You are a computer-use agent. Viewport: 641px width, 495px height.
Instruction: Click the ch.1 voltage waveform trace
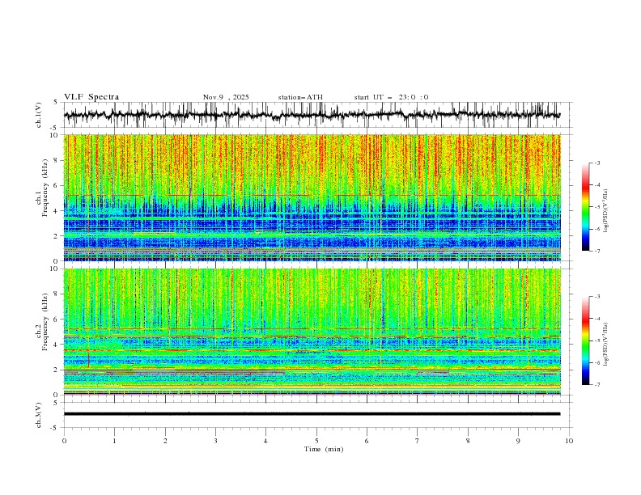(312, 115)
